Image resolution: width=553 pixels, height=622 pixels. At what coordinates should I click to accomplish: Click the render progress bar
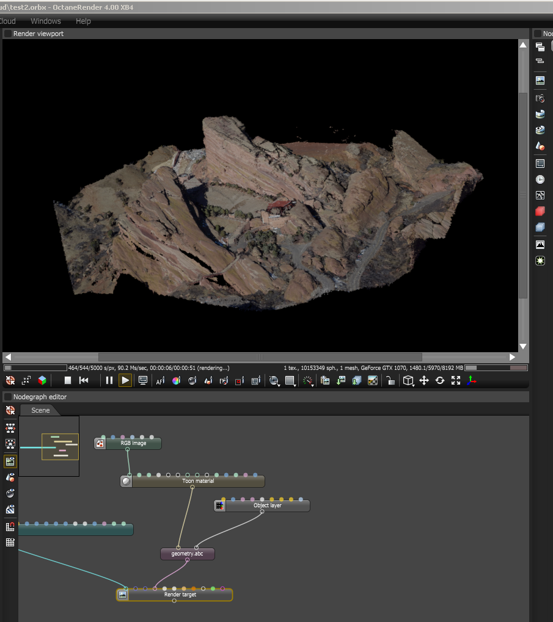coord(35,367)
